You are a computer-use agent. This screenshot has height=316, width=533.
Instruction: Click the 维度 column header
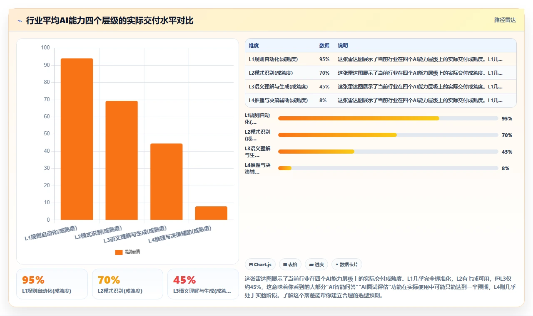coord(254,46)
